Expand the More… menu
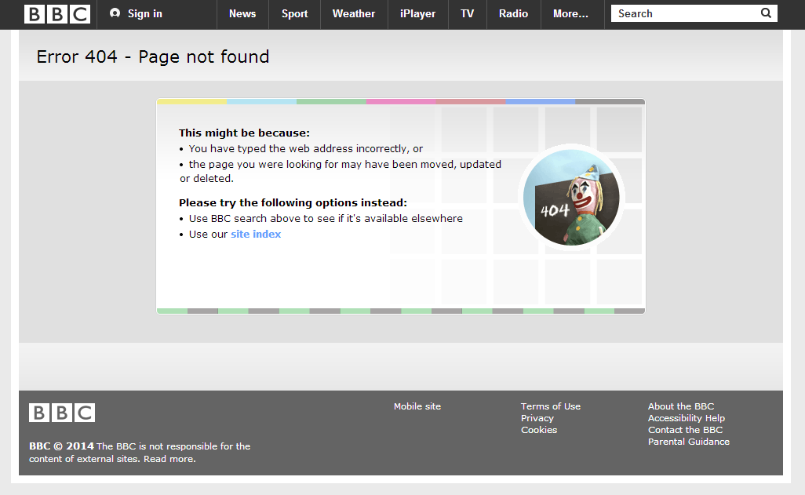The image size is (805, 495). pyautogui.click(x=571, y=14)
